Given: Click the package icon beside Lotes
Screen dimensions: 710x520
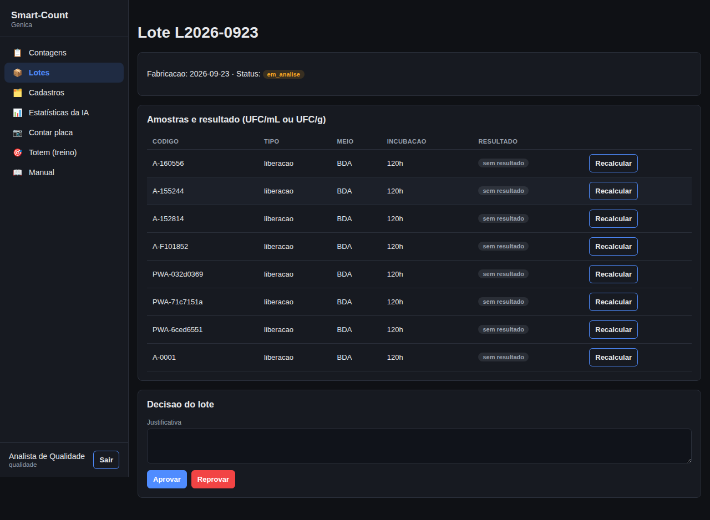Looking at the screenshot, I should tap(18, 73).
